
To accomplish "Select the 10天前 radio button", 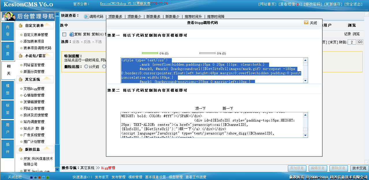I will tap(86, 67).
